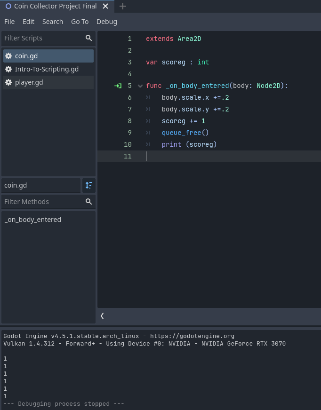This screenshot has width=321, height=410.
Task: Click the green signal connection icon on line 5
Action: pyautogui.click(x=118, y=86)
